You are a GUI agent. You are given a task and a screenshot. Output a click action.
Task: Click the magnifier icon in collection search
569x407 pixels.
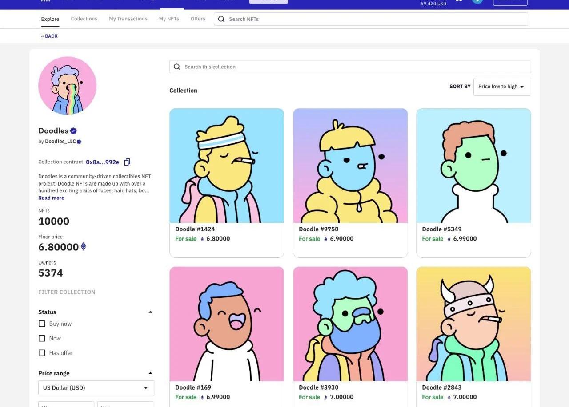pos(177,67)
